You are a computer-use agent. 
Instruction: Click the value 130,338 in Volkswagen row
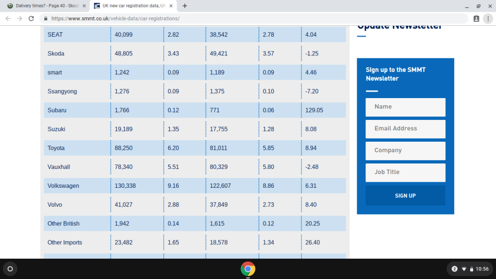(x=125, y=186)
